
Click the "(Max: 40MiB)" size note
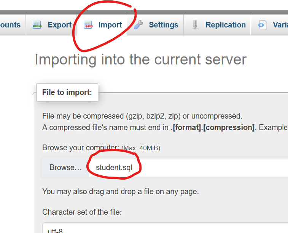pos(141,148)
